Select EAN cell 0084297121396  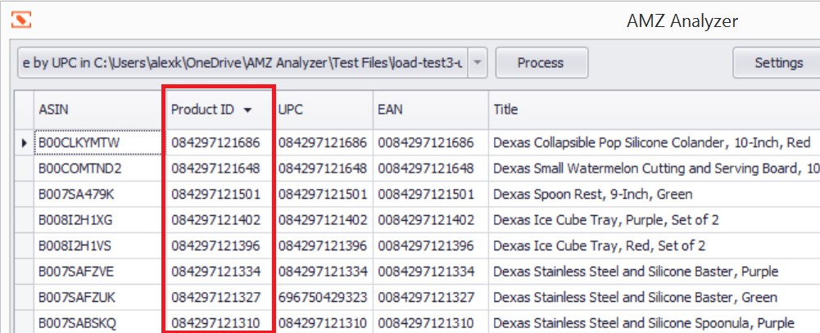431,245
